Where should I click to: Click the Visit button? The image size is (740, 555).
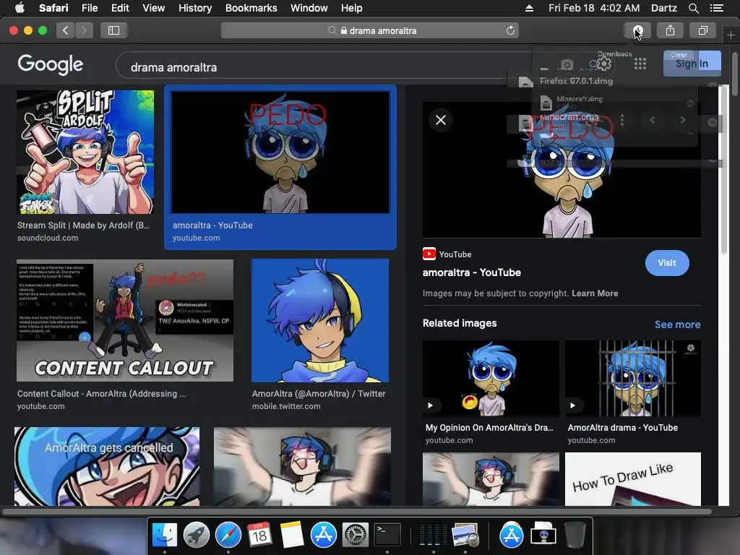click(x=667, y=263)
